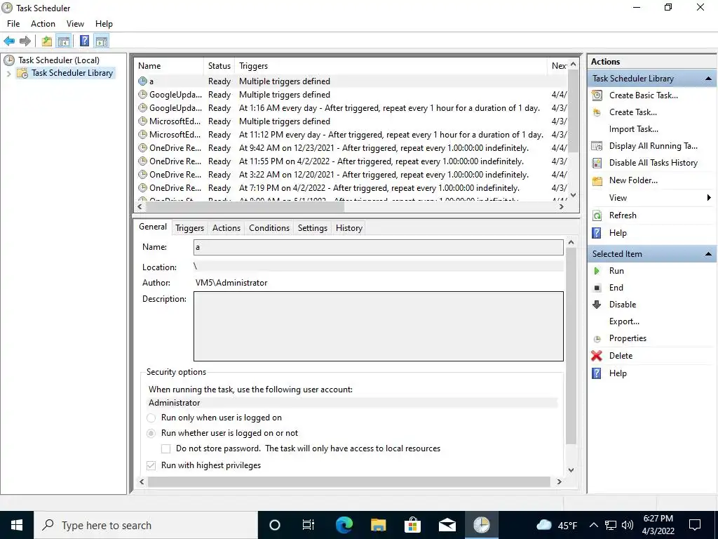Click the Help icon under Selected Item
718x539 pixels.
pos(597,373)
